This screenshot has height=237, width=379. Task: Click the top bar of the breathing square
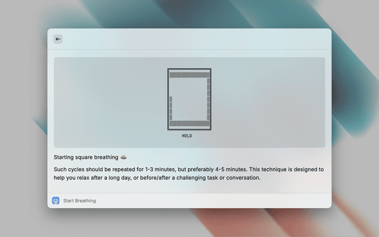click(189, 75)
